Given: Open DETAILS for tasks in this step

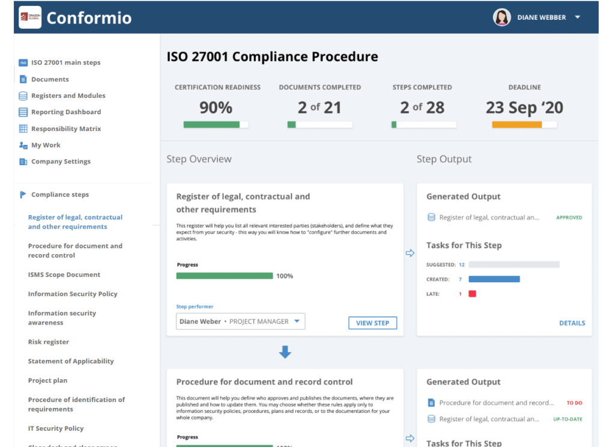Looking at the screenshot, I should (572, 323).
